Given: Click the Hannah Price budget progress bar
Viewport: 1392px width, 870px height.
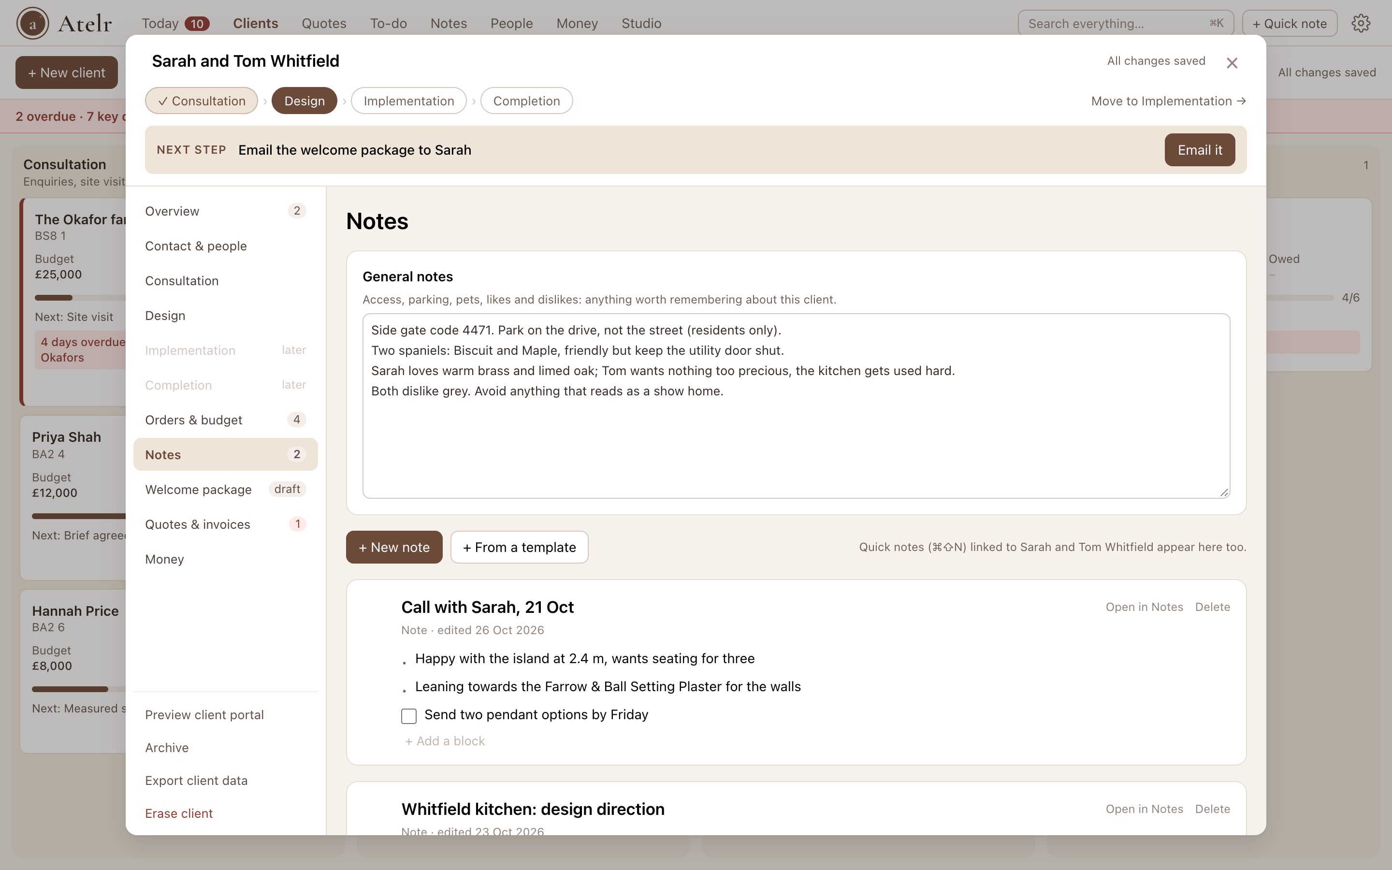Looking at the screenshot, I should (79, 689).
